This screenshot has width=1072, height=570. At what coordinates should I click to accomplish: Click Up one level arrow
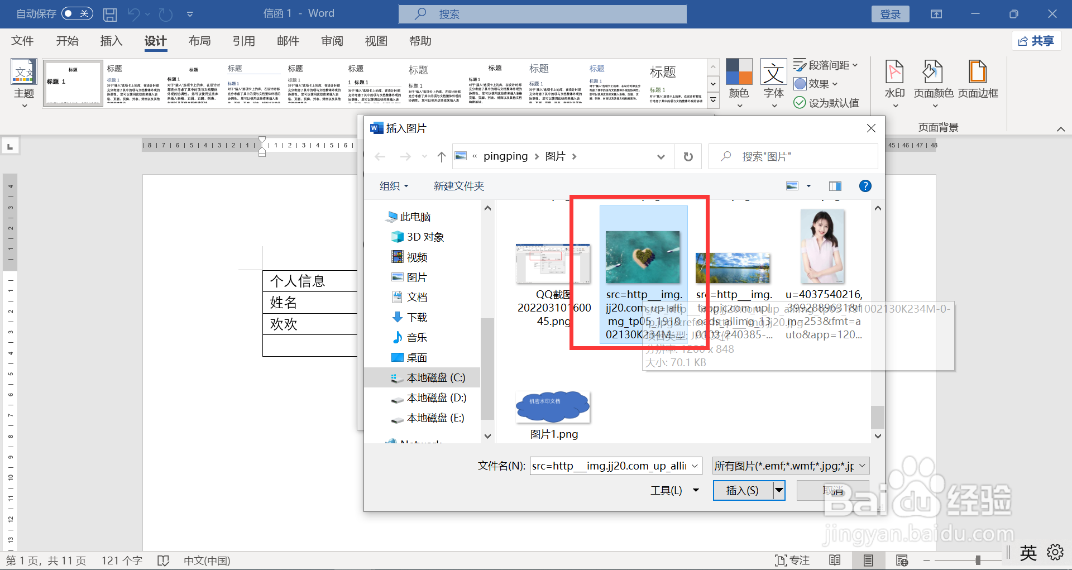tap(442, 157)
